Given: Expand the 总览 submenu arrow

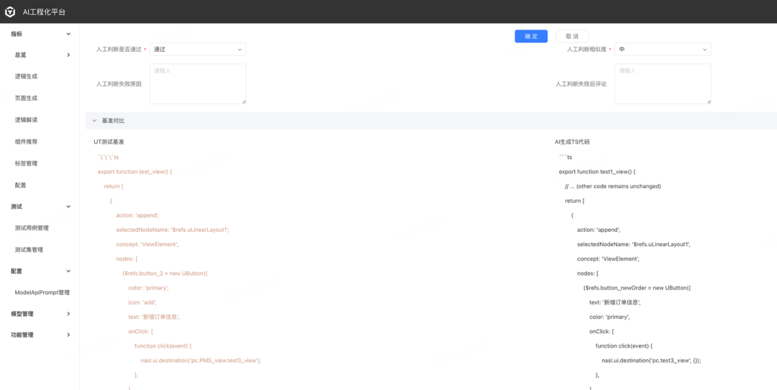Looking at the screenshot, I should tap(68, 55).
